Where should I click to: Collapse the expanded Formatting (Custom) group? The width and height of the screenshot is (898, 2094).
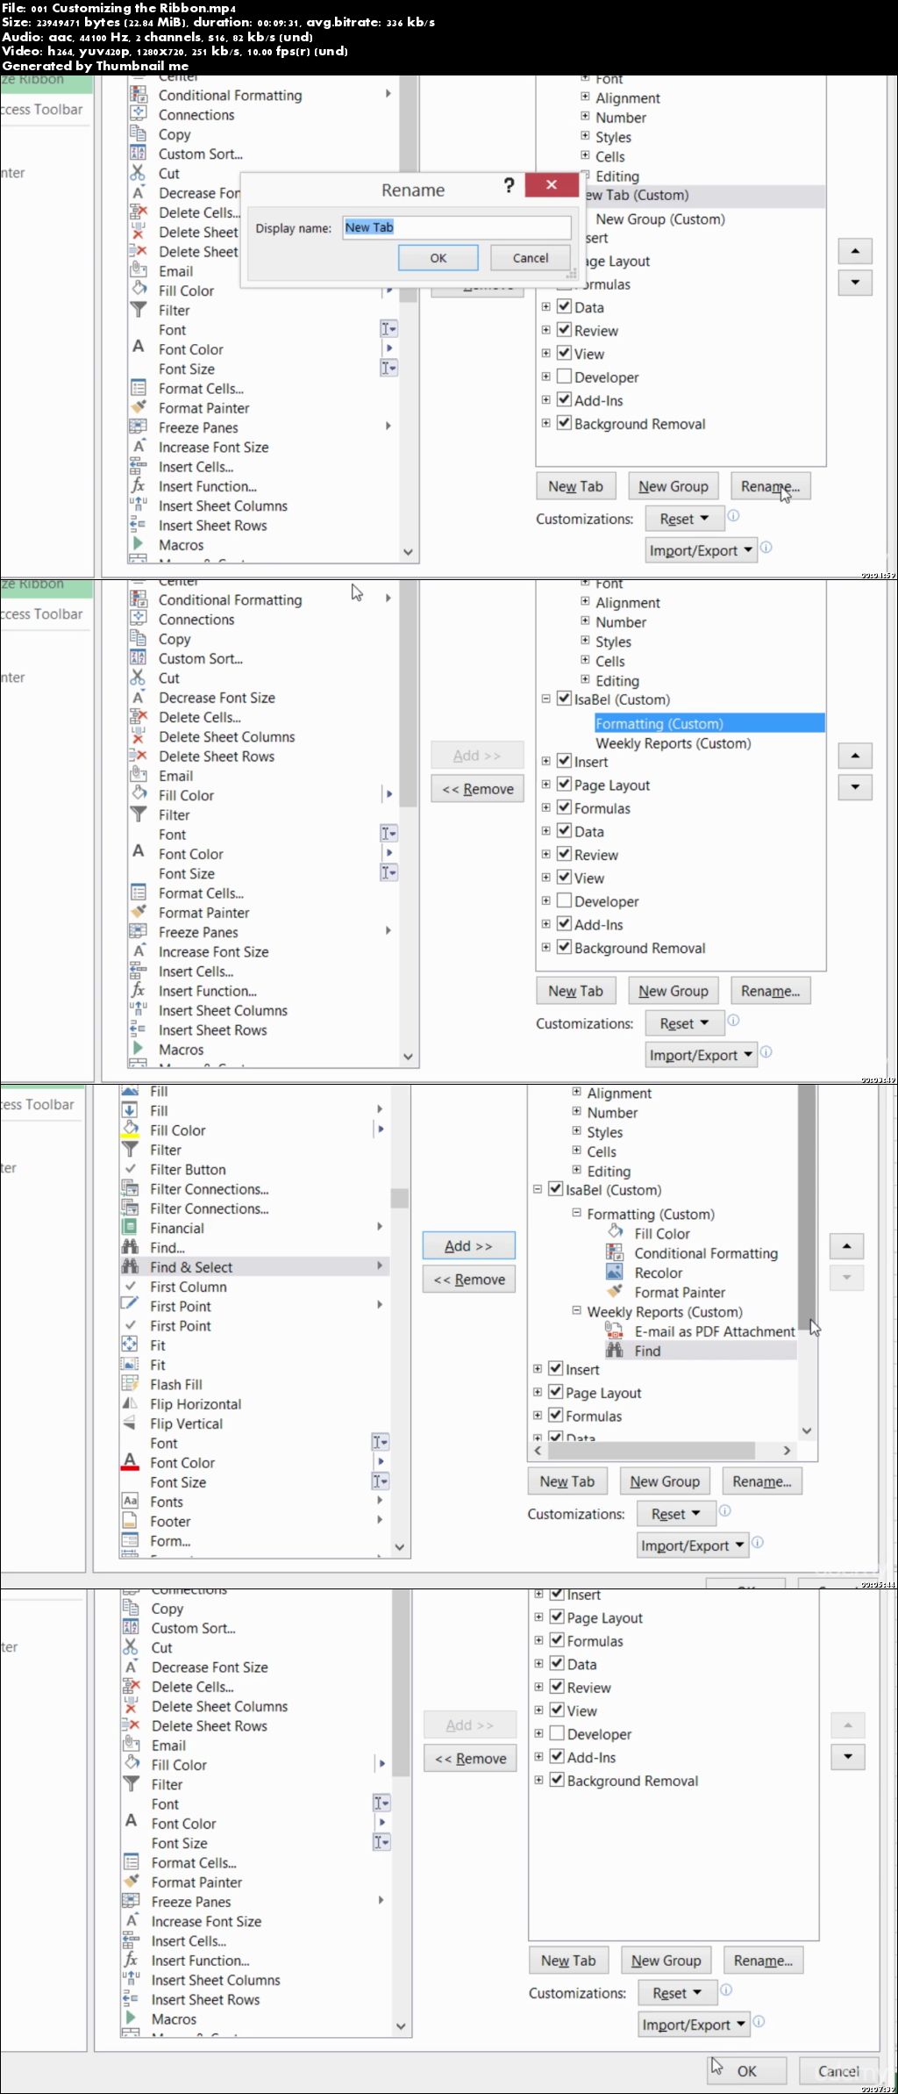(576, 1213)
